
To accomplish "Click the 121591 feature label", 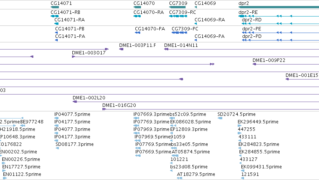I will click(x=250, y=174).
